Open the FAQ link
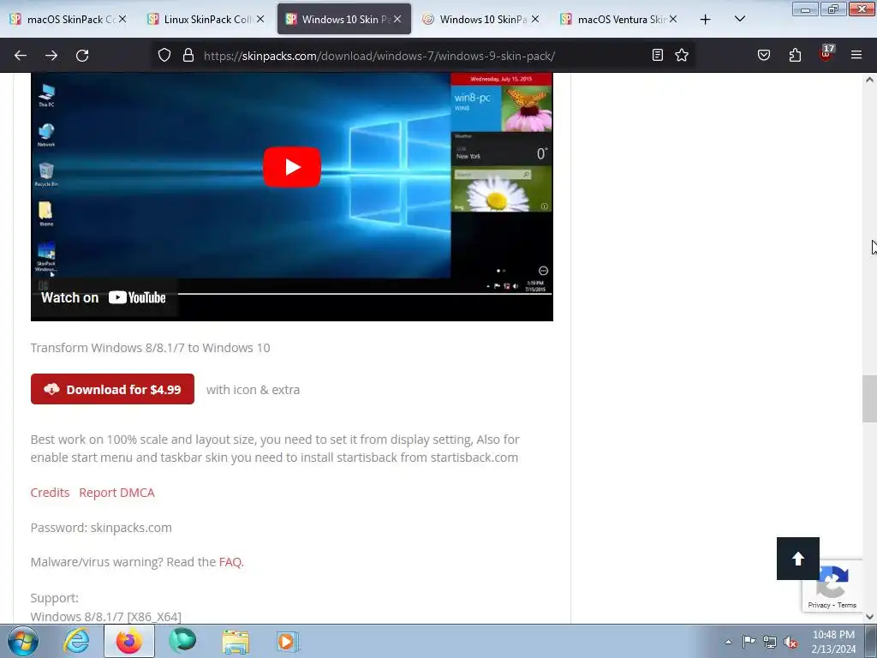Image resolution: width=877 pixels, height=658 pixels. (230, 562)
